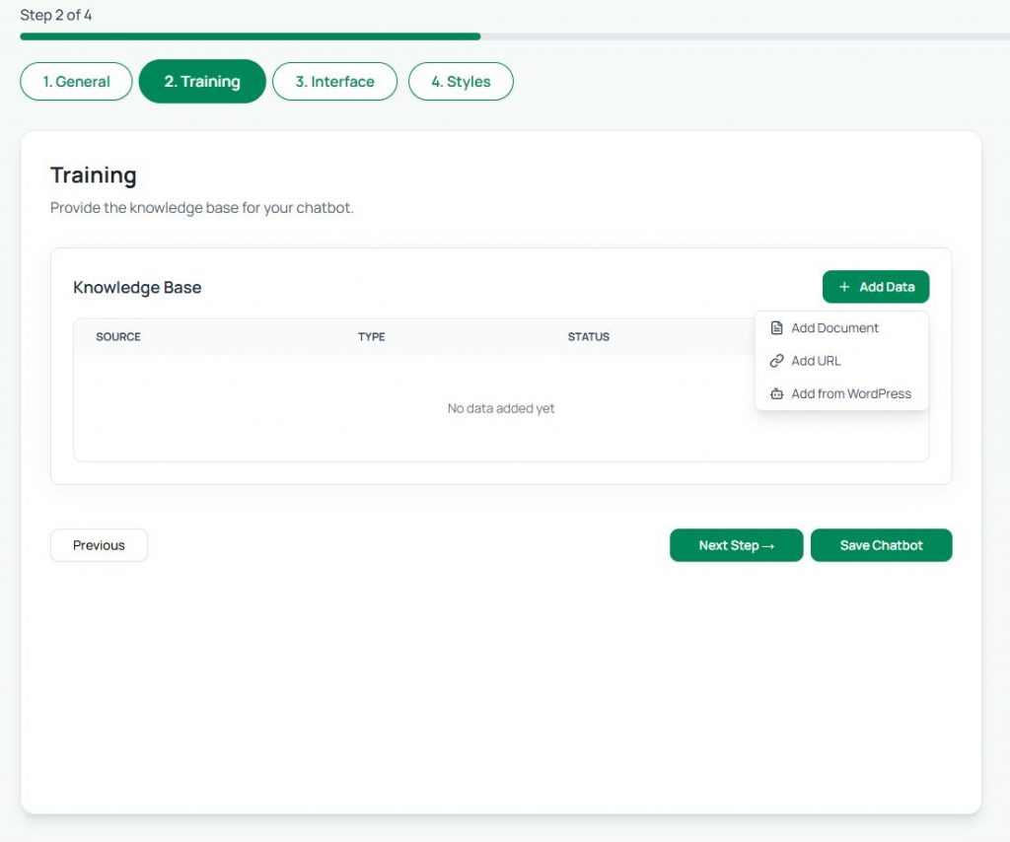Click the Save Chatbot button
The width and height of the screenshot is (1010, 842).
[881, 545]
